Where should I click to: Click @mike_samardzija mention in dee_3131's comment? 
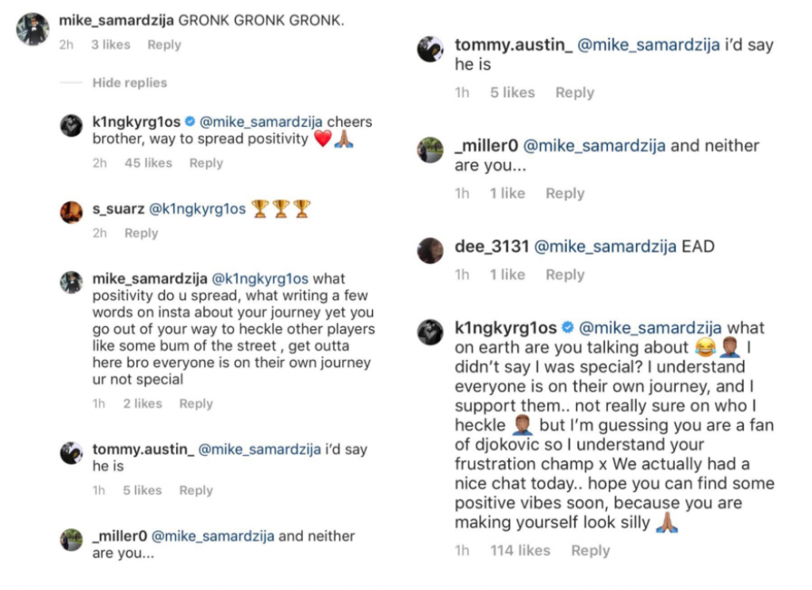[607, 247]
